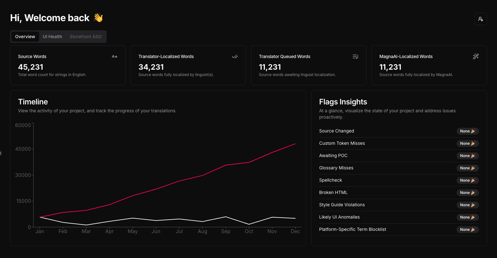
Task: Click the 30000 y-axis label
Action: tap(23, 175)
